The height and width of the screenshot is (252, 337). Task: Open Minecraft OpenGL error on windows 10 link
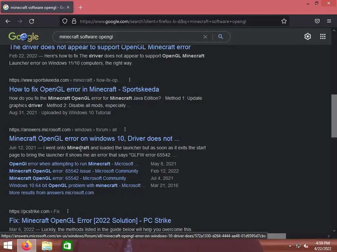click(x=94, y=139)
